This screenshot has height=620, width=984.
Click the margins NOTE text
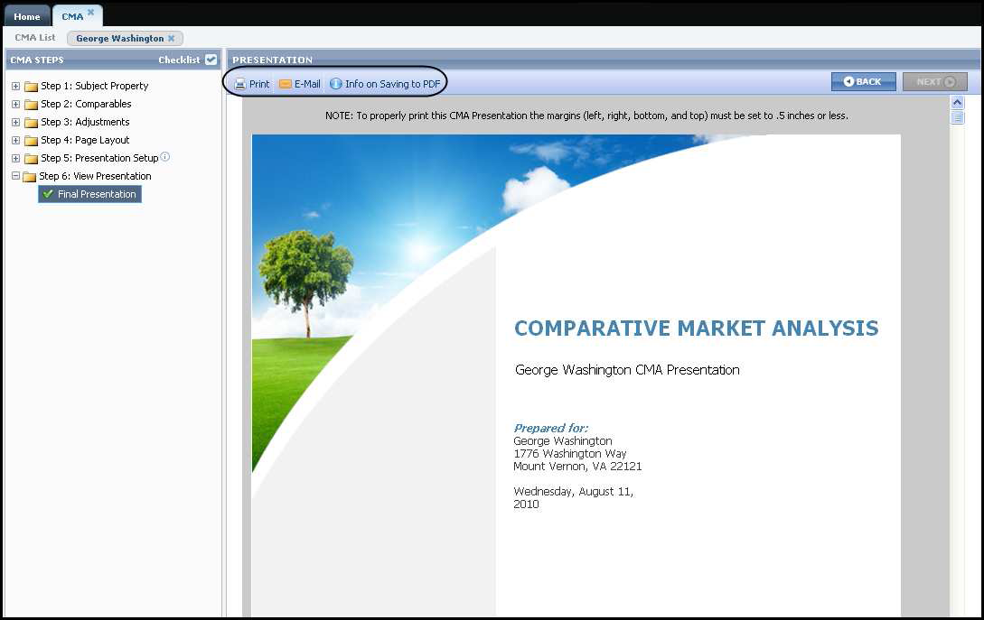point(586,116)
